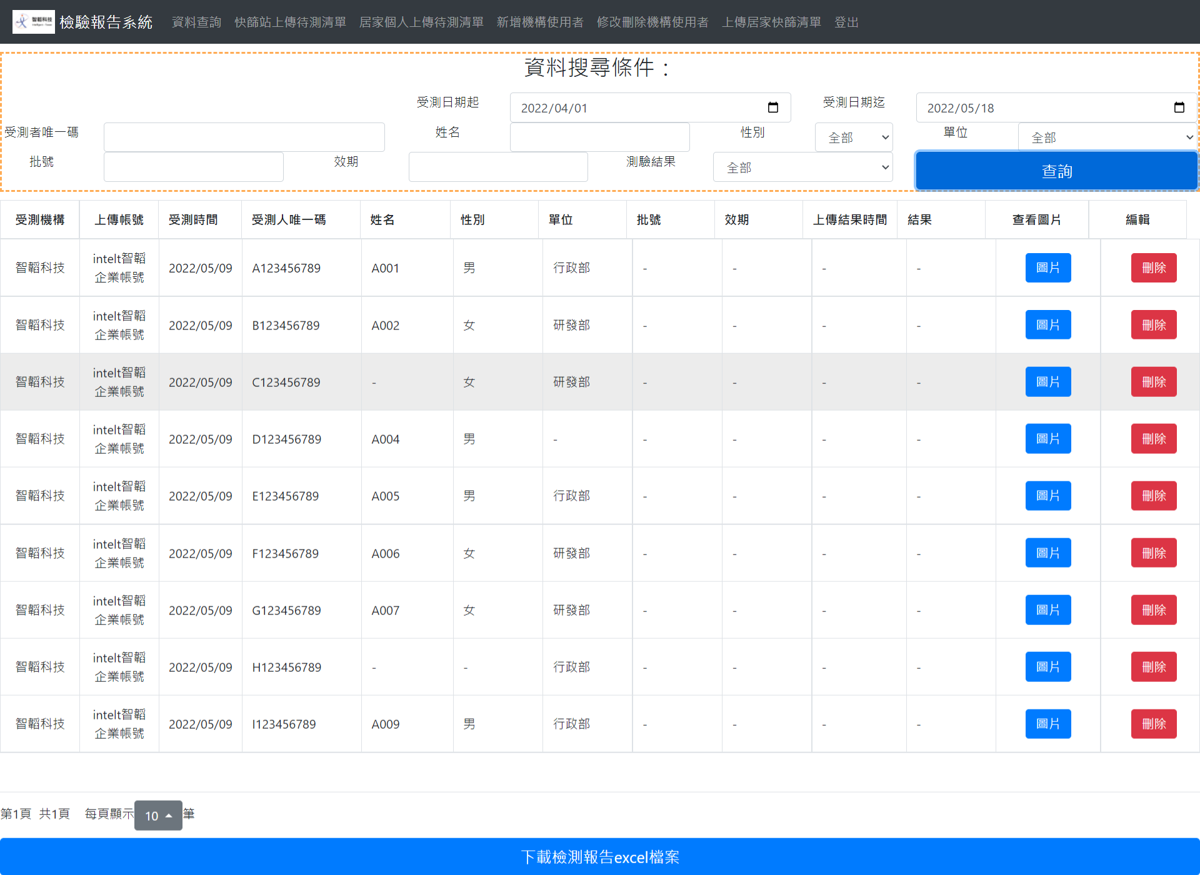Image resolution: width=1200 pixels, height=875 pixels.
Task: Open the per-page count dropdown showing 10
Action: pos(158,816)
